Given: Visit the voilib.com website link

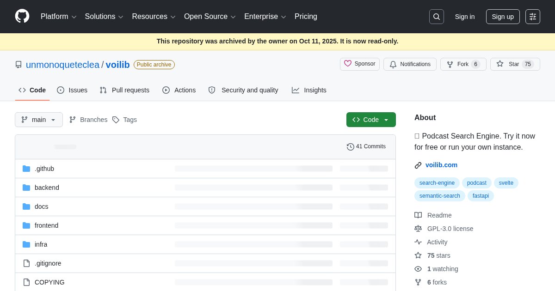Looking at the screenshot, I should coord(441,165).
